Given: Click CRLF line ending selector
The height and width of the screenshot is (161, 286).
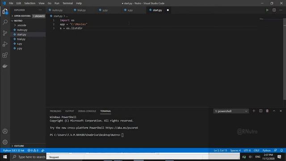Looking at the screenshot, I should [x=257, y=150].
